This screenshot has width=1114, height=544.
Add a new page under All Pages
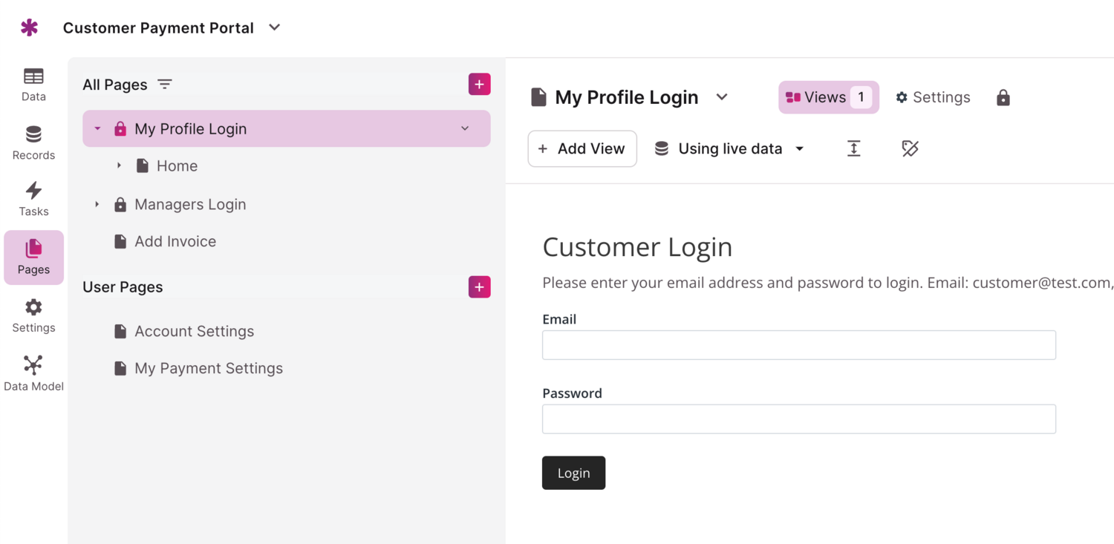479,85
